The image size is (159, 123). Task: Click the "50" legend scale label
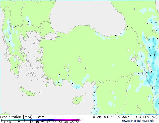tap(77, 122)
